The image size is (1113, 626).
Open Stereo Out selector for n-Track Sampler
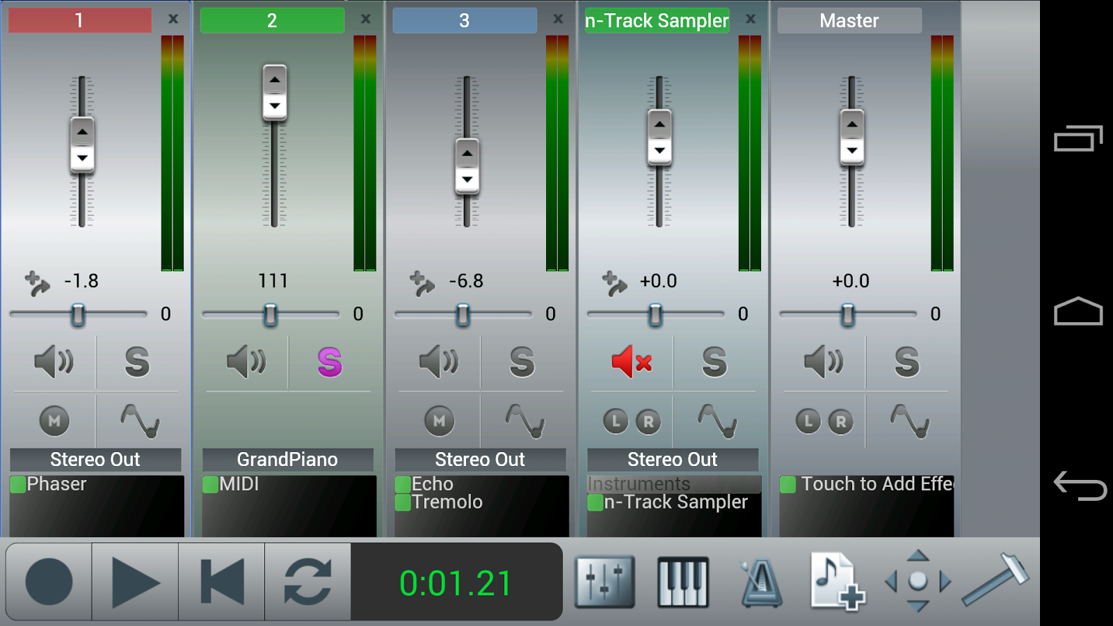(x=673, y=460)
